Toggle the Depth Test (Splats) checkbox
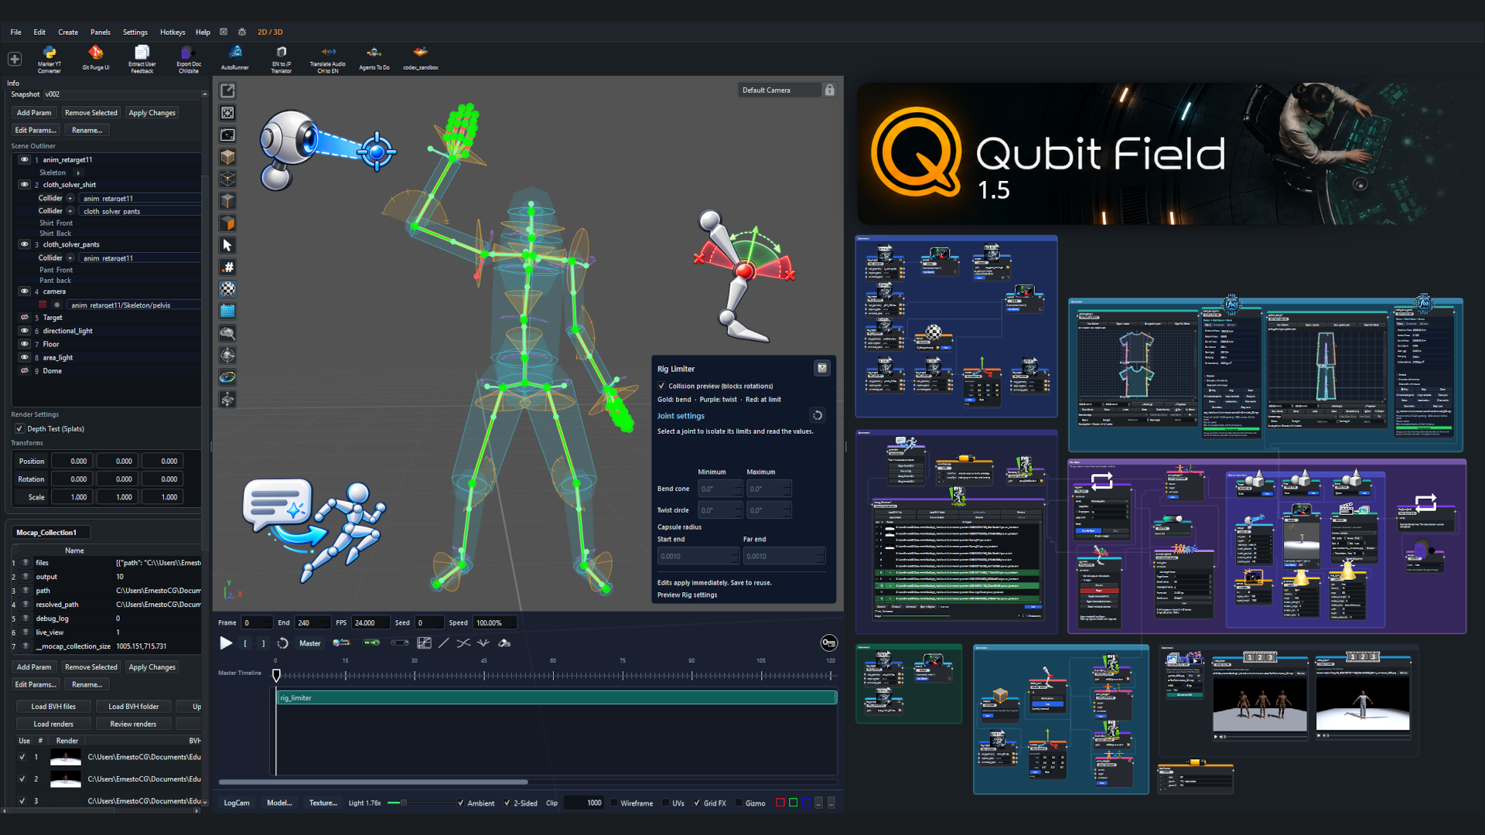 19,428
